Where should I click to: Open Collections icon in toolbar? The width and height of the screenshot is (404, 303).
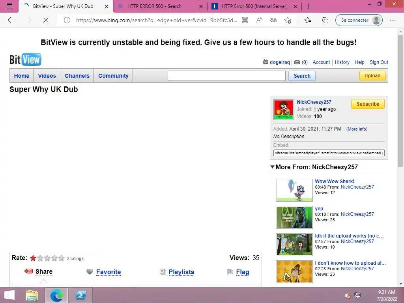tap(325, 20)
